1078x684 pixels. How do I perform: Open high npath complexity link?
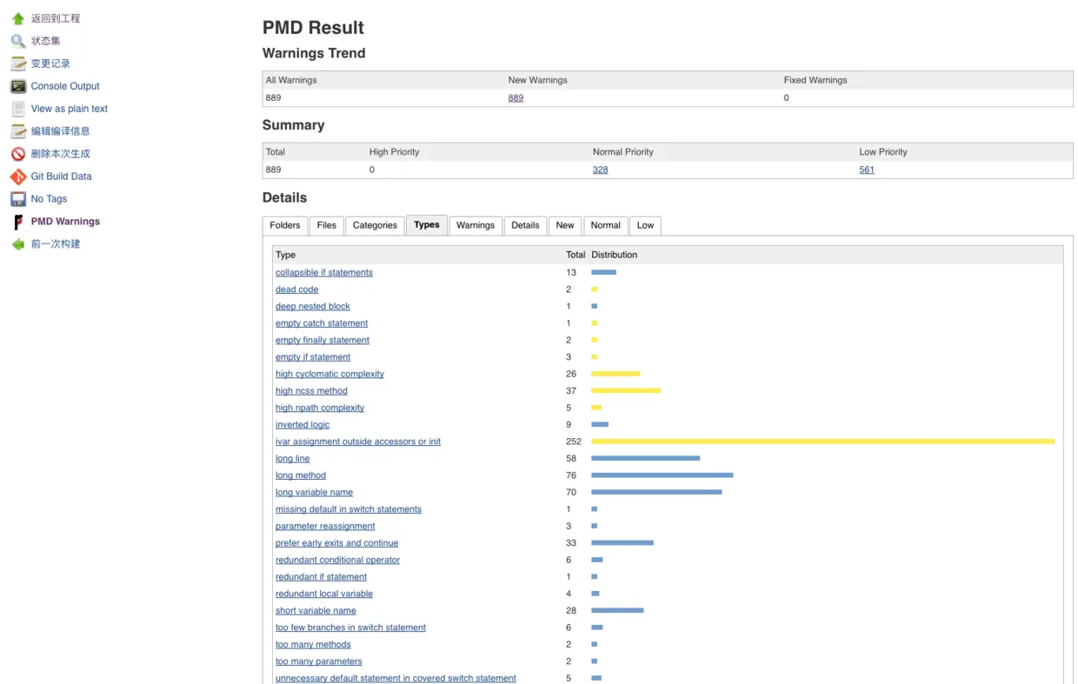point(320,408)
